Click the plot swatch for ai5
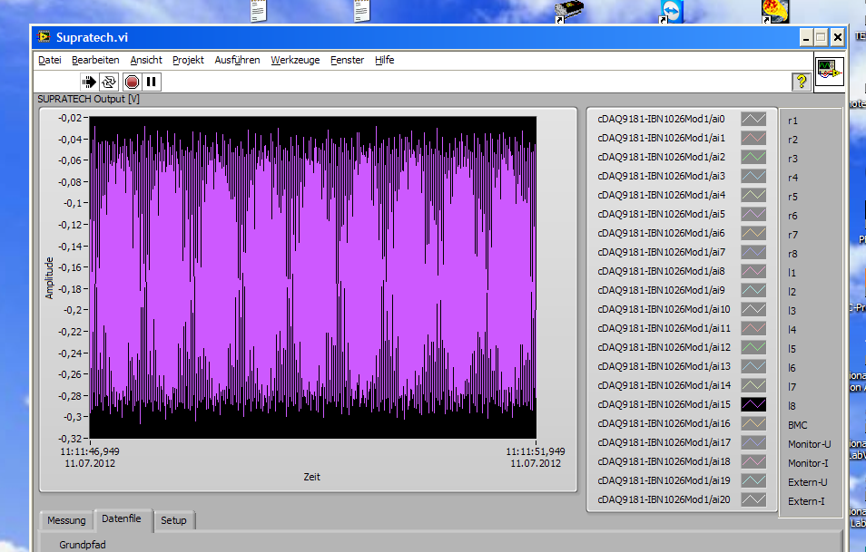Image resolution: width=866 pixels, height=552 pixels. coord(753,214)
